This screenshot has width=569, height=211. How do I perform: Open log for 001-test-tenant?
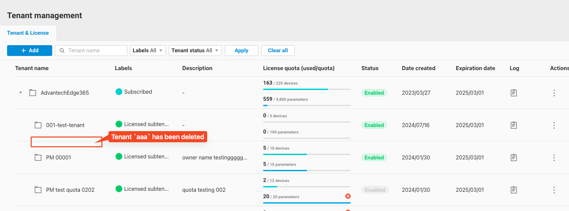513,125
